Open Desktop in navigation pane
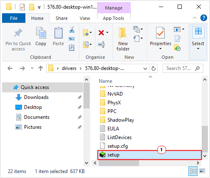 [33, 107]
